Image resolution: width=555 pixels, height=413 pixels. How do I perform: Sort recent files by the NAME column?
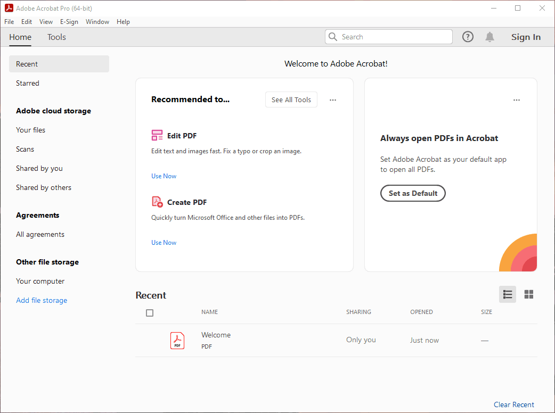click(x=209, y=312)
